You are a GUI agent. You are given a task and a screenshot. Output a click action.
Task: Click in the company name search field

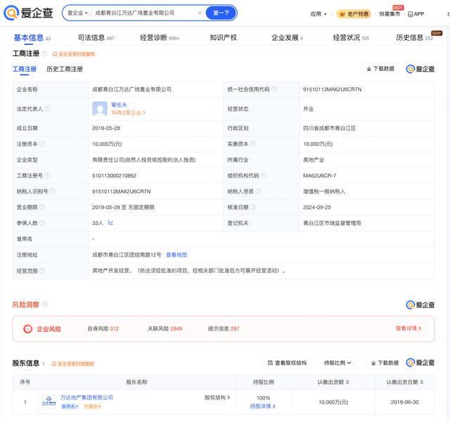(x=141, y=13)
